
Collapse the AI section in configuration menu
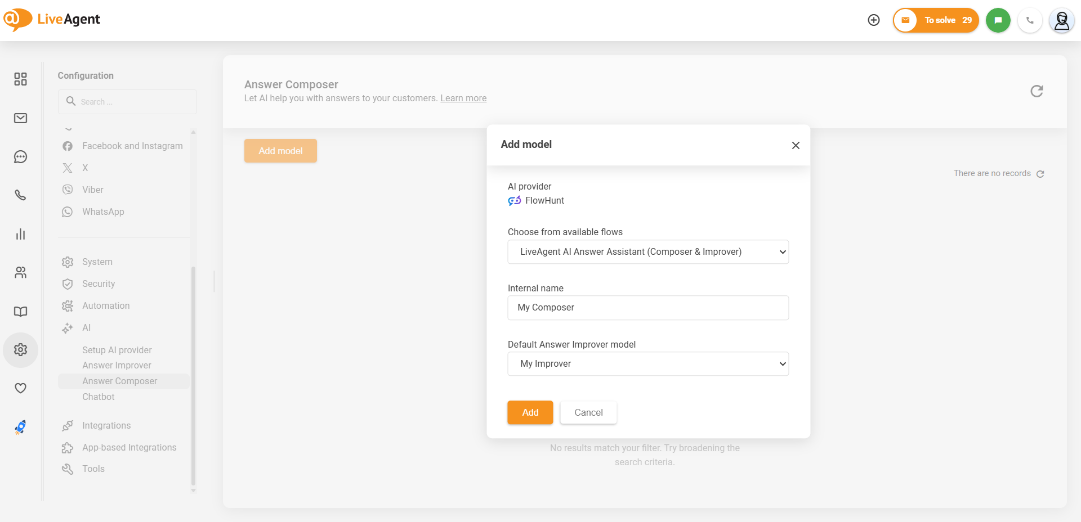[86, 328]
